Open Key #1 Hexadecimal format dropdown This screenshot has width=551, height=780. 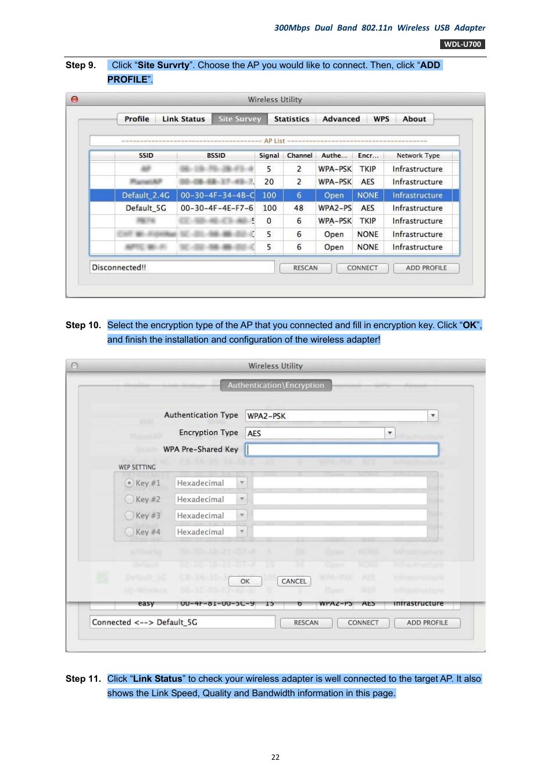click(211, 483)
